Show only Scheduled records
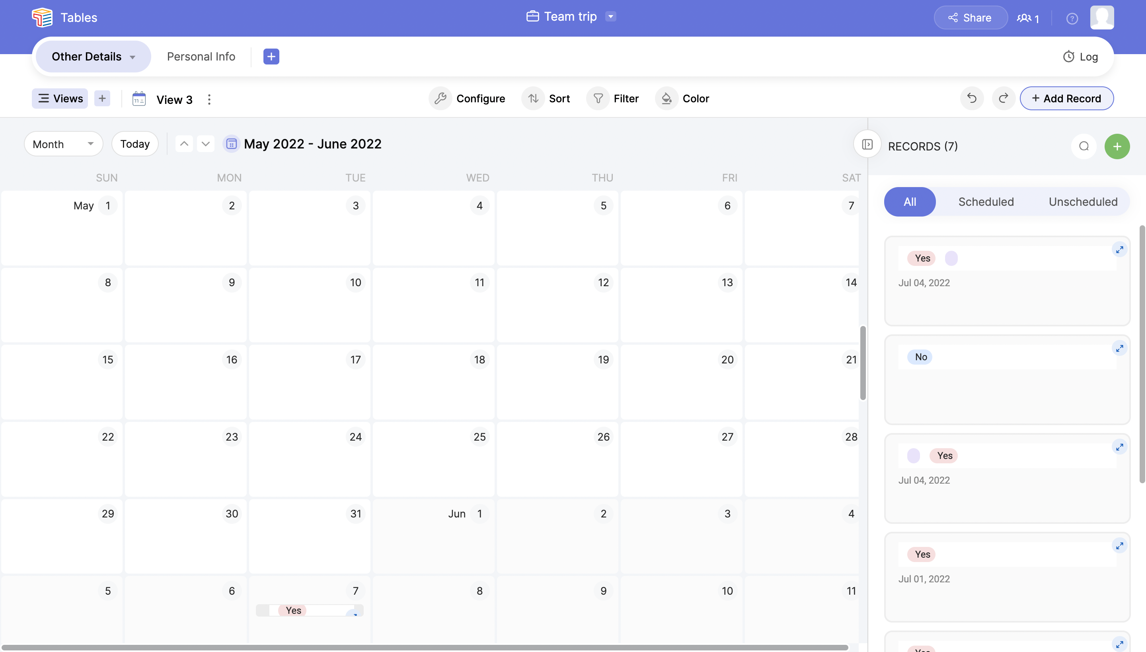Image resolution: width=1146 pixels, height=652 pixels. click(986, 202)
